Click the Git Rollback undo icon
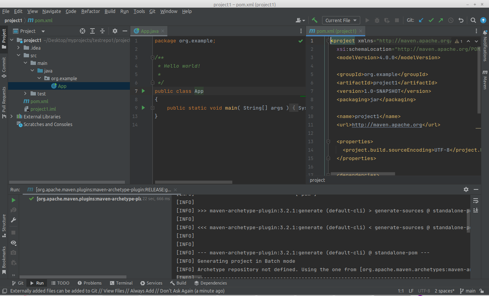 tap(461, 20)
